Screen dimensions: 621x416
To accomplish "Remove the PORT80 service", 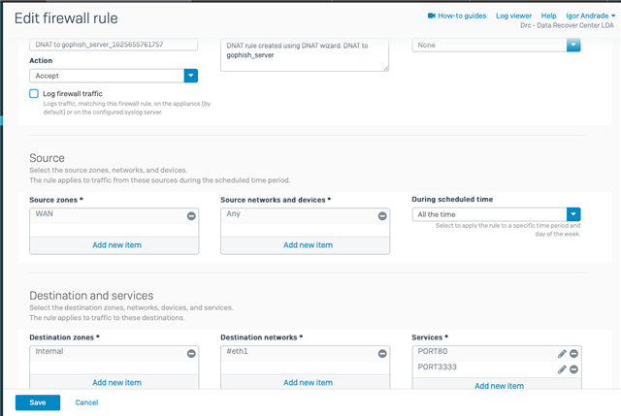I will pos(573,354).
